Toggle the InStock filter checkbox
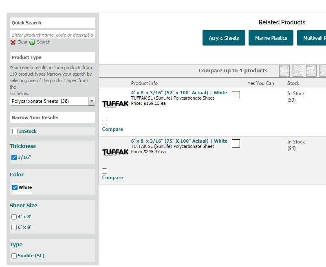The height and width of the screenshot is (267, 326). [15, 131]
